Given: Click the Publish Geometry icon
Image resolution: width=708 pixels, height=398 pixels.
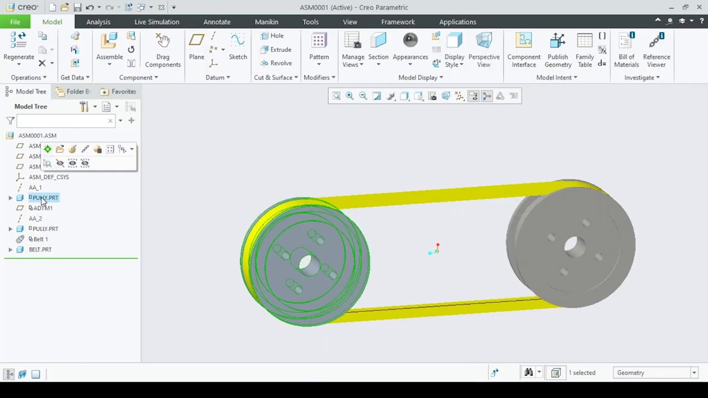Looking at the screenshot, I should (558, 41).
